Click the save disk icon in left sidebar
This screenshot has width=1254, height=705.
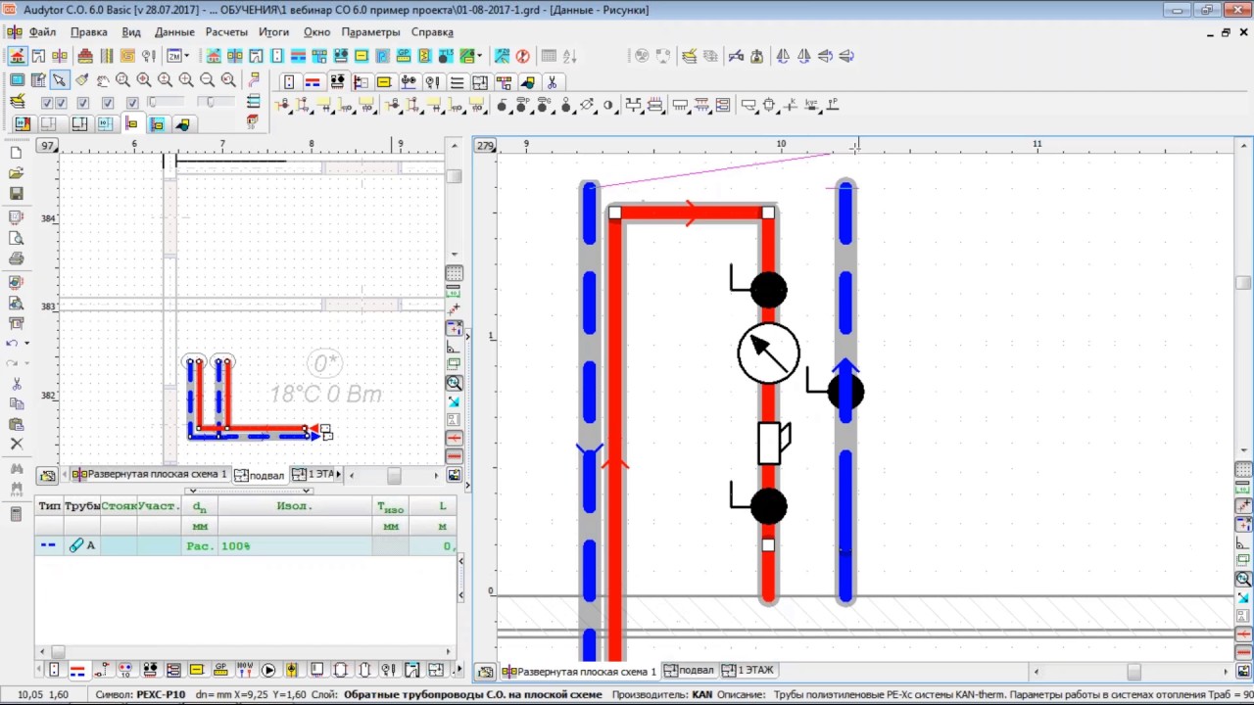[16, 194]
